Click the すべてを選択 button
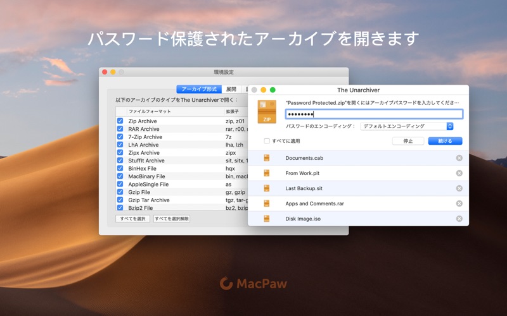 132,219
